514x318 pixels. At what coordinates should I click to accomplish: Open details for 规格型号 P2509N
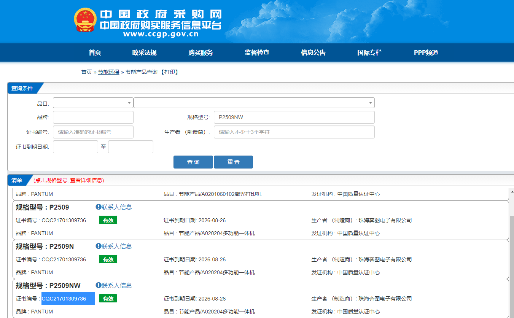pos(45,246)
